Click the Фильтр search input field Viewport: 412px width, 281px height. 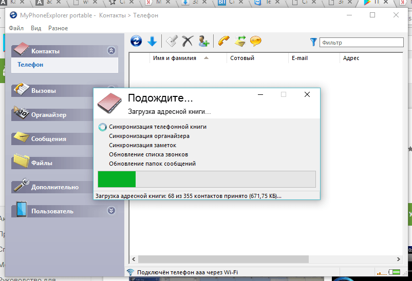(360, 43)
